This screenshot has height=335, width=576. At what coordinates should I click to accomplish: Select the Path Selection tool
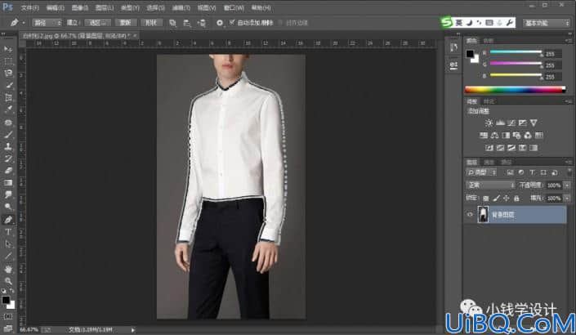tap(8, 244)
